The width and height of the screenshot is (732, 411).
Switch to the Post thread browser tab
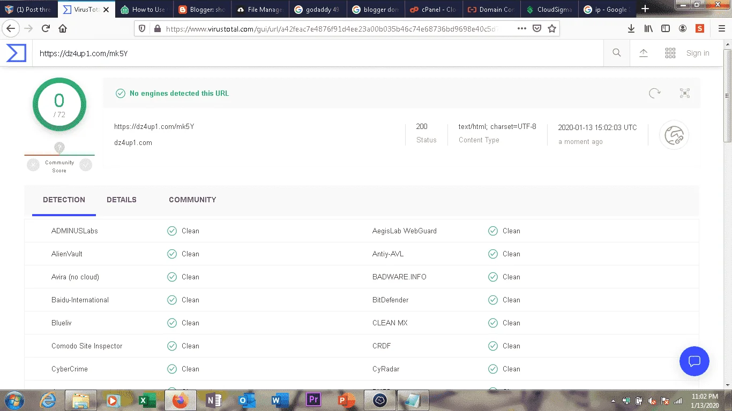click(x=28, y=10)
